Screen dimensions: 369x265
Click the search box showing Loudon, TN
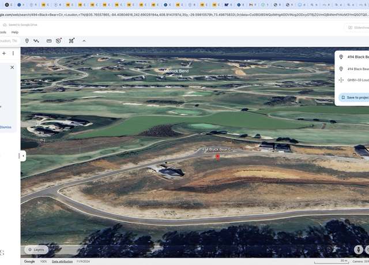pyautogui.click(x=9, y=41)
